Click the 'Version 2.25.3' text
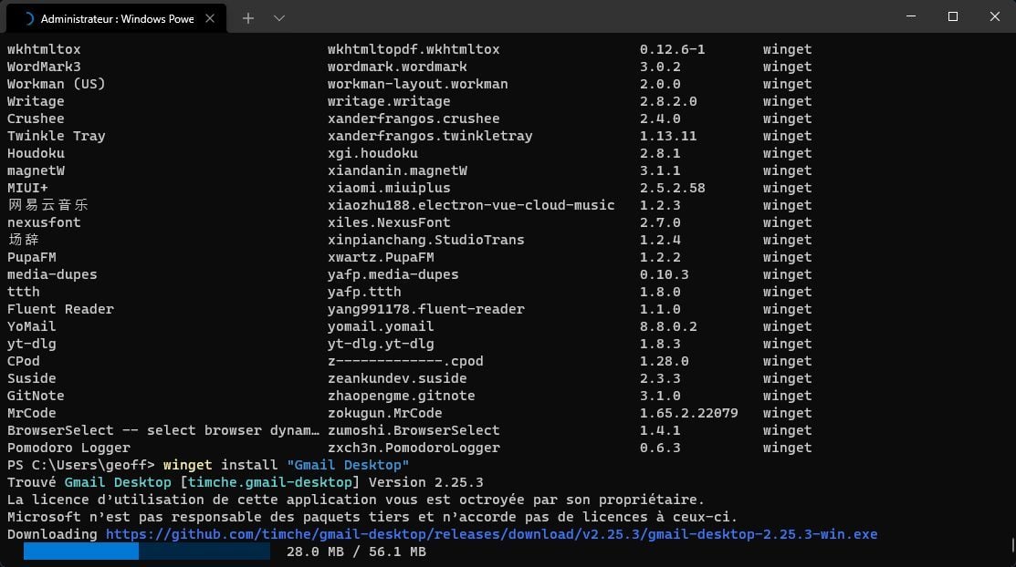 [425, 483]
